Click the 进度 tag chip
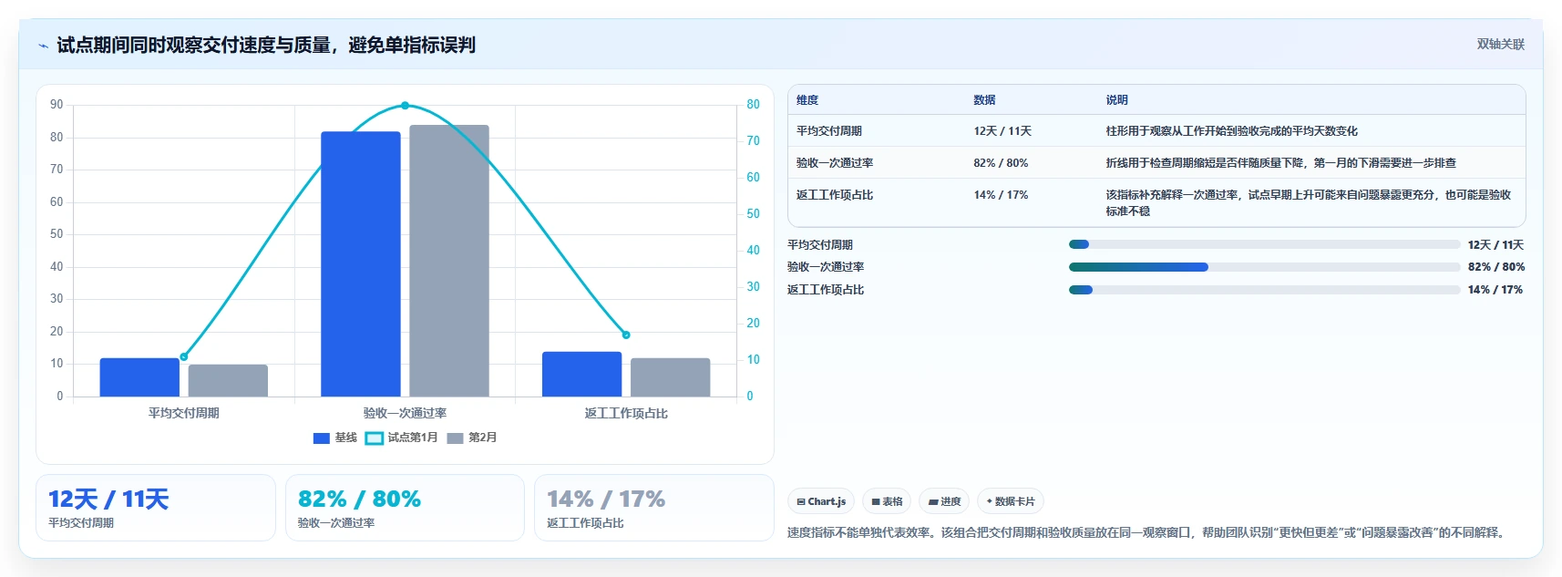1562x577 pixels. pyautogui.click(x=944, y=501)
